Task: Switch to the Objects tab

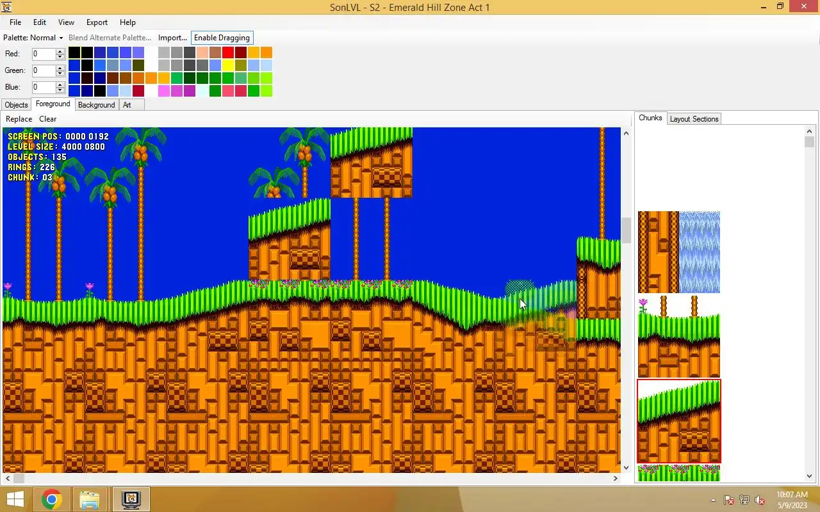Action: 16,105
